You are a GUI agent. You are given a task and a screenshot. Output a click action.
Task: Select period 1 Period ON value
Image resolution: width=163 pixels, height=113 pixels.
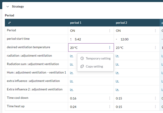[x=72, y=31]
